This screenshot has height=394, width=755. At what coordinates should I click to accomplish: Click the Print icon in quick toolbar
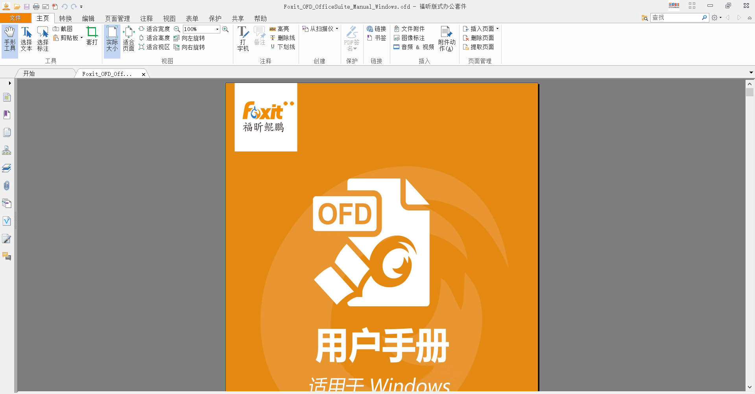click(36, 7)
